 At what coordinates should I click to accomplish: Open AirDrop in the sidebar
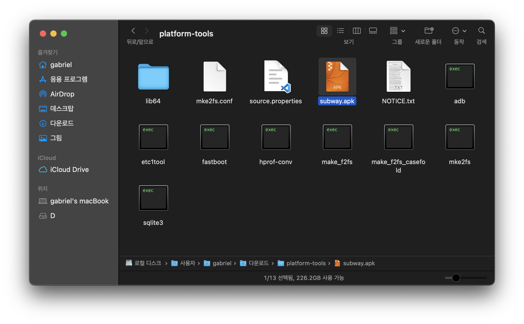point(62,94)
